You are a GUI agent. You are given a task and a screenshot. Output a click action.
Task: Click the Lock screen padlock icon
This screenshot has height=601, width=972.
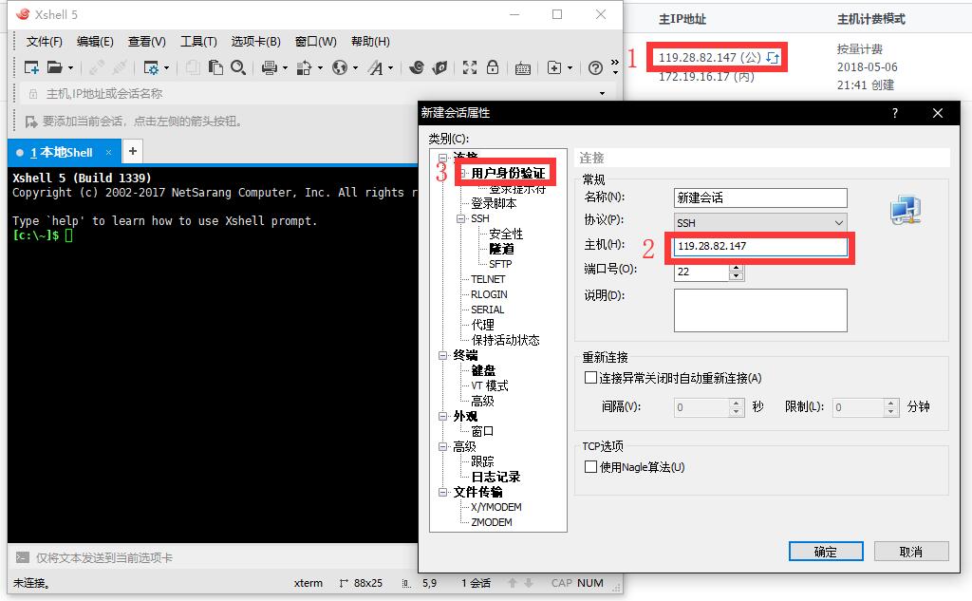[493, 67]
